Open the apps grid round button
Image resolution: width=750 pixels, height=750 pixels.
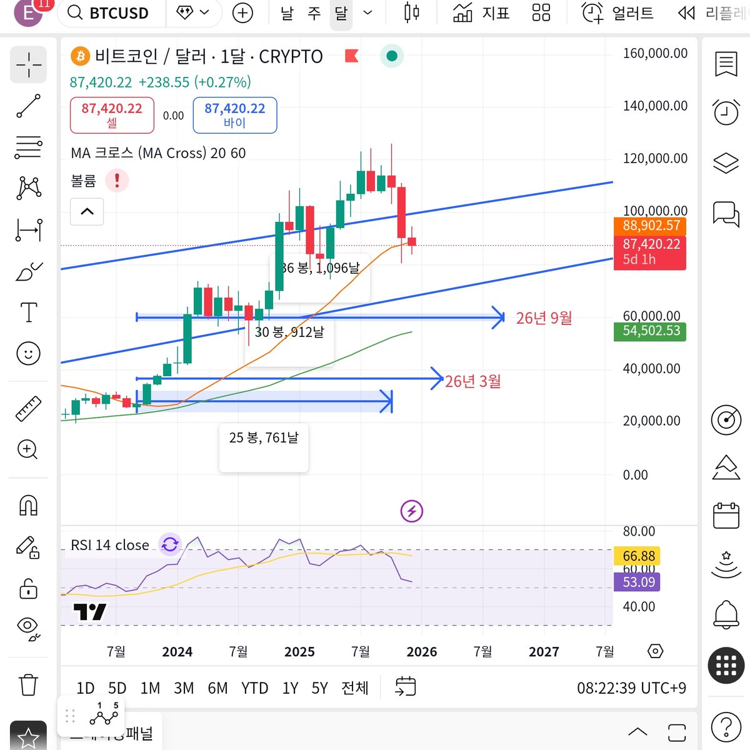(726, 666)
